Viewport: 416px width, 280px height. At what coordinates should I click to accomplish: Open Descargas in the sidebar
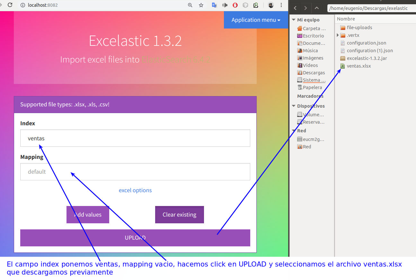tap(311, 73)
